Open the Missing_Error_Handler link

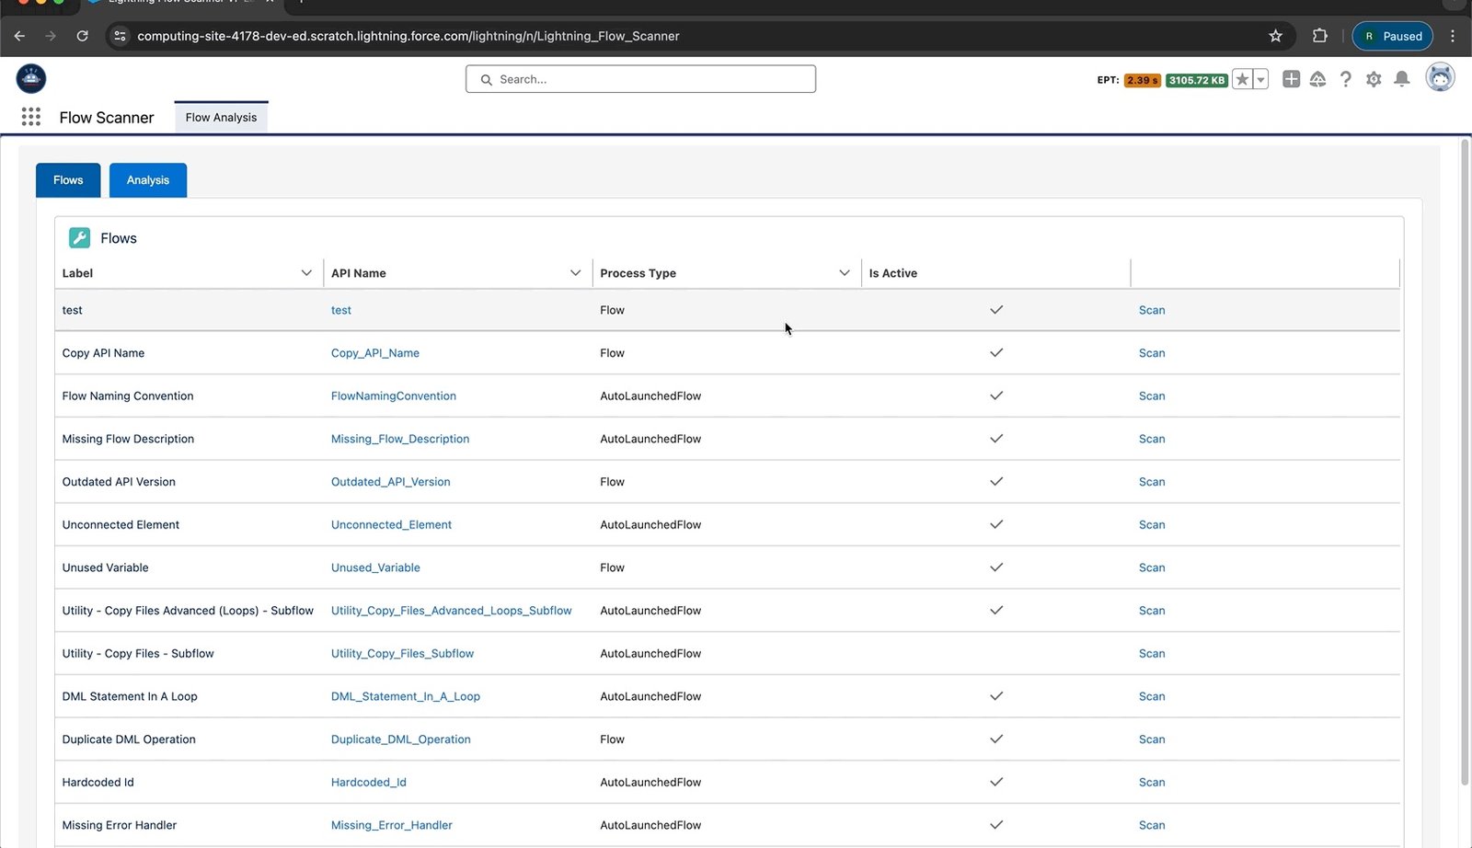pos(392,825)
